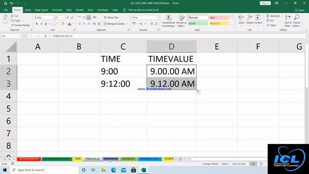
Task: Open Conditional Formatting menu
Action: [x=169, y=21]
